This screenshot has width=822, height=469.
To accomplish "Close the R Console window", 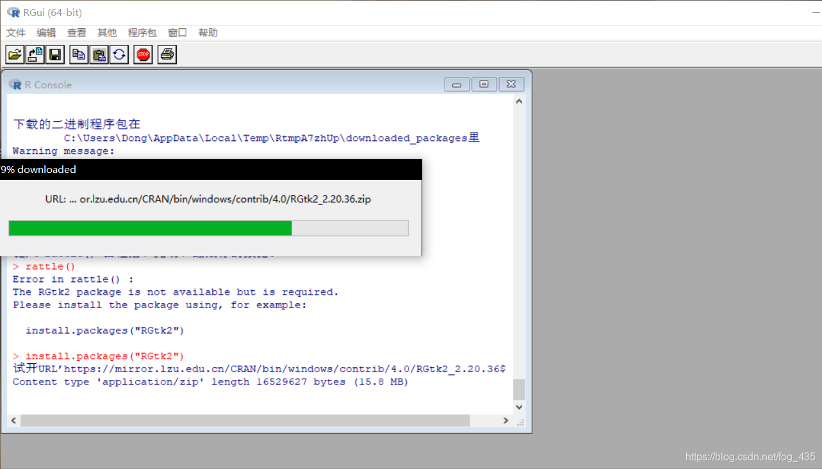I will tap(511, 85).
